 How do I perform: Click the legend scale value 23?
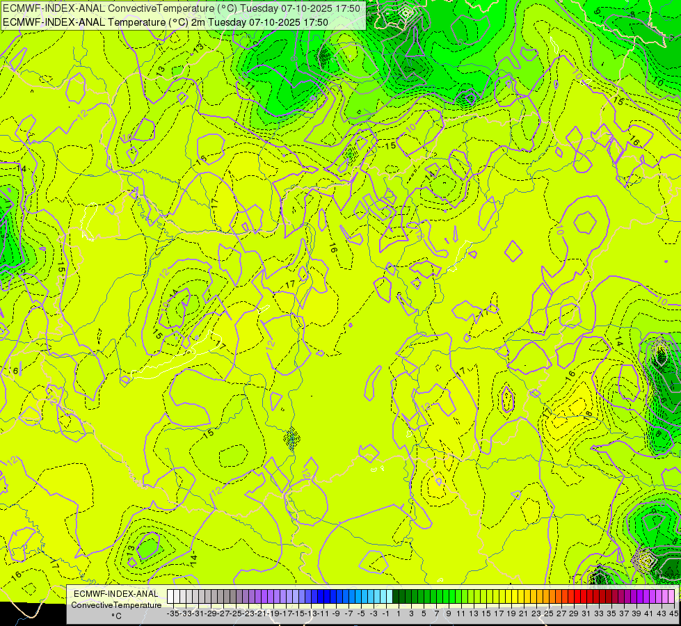click(x=536, y=614)
